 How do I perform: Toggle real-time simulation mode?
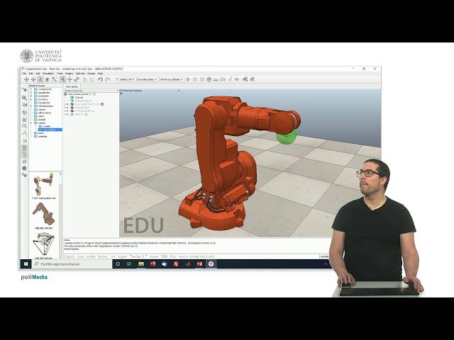tap(209, 79)
